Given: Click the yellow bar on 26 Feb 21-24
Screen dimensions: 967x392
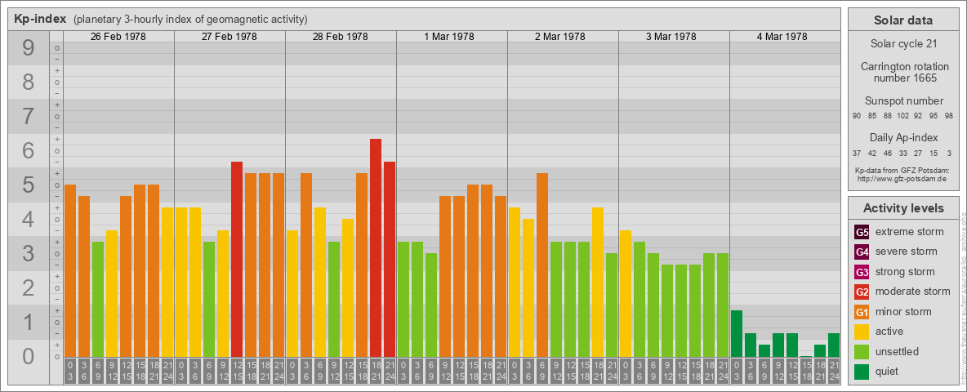Looking at the screenshot, I should point(167,283).
